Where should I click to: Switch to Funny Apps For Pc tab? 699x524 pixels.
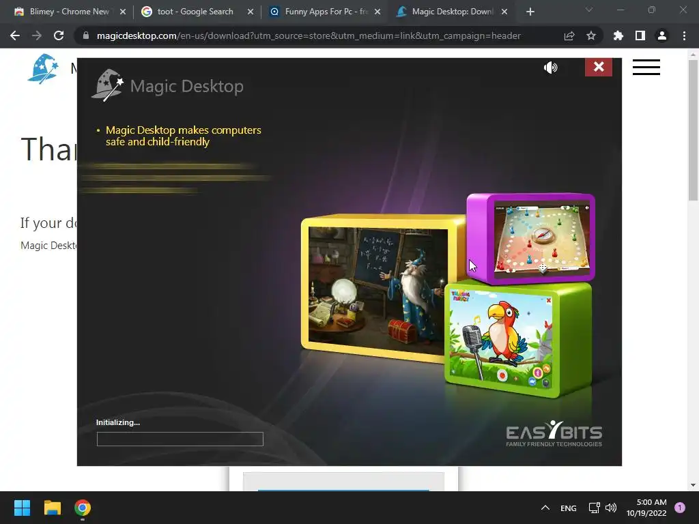click(326, 12)
